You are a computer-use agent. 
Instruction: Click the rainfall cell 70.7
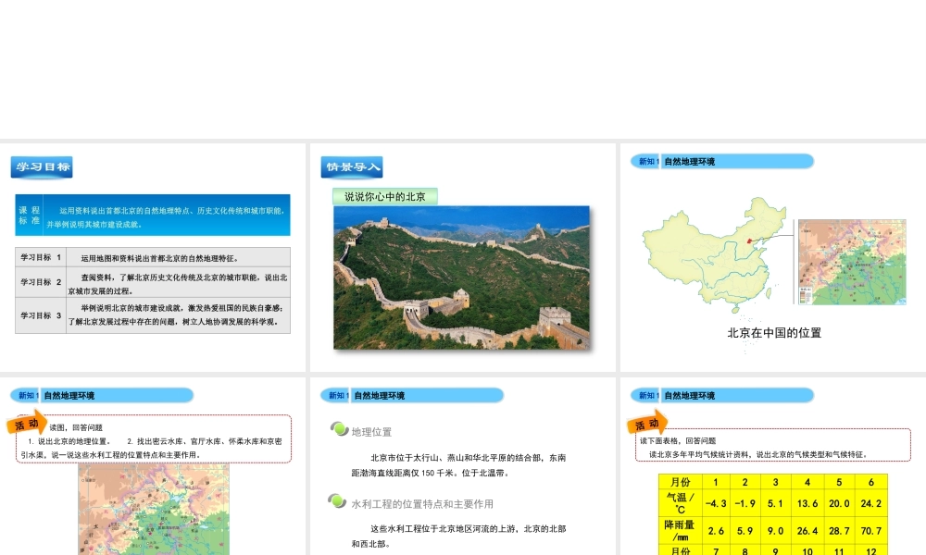[x=871, y=531]
